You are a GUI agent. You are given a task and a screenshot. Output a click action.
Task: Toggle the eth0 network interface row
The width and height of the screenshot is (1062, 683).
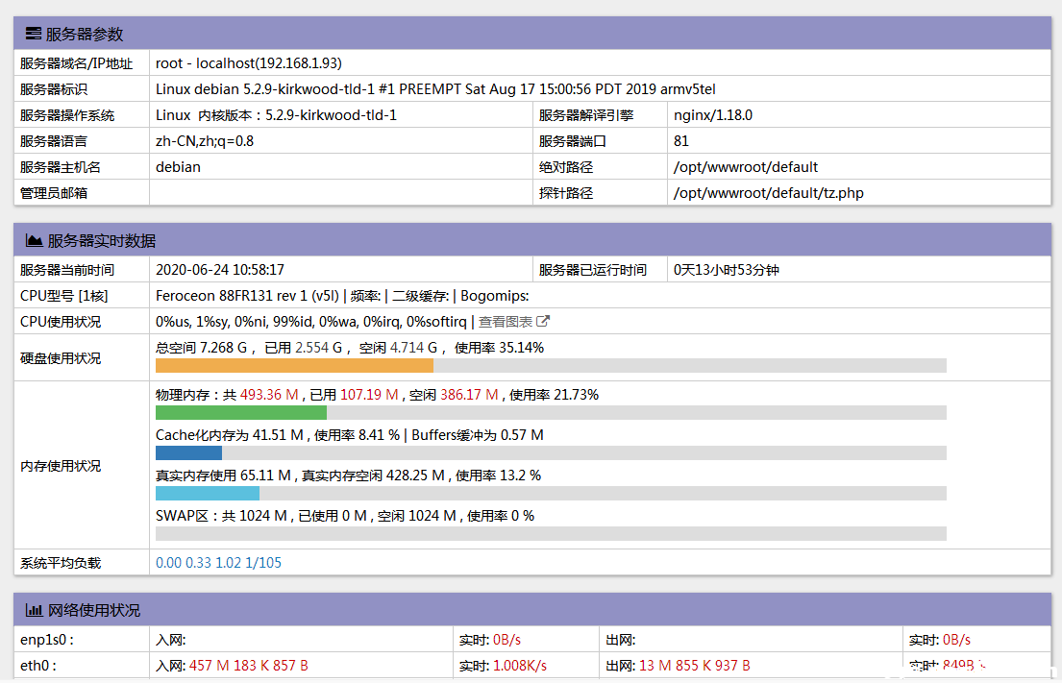click(38, 664)
